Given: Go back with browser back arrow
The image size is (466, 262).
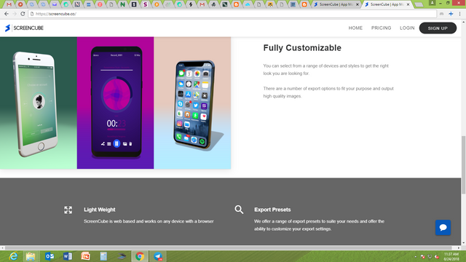Looking at the screenshot, I should pos(7,14).
